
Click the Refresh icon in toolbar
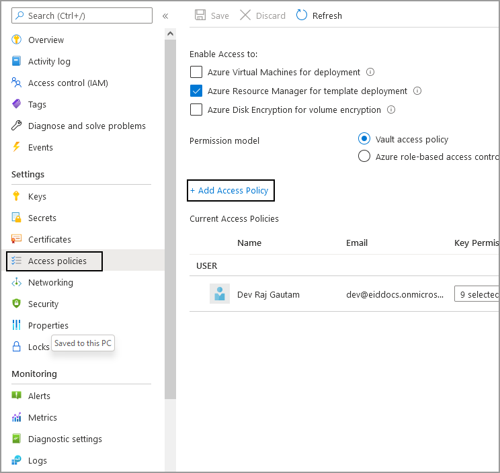click(x=302, y=15)
